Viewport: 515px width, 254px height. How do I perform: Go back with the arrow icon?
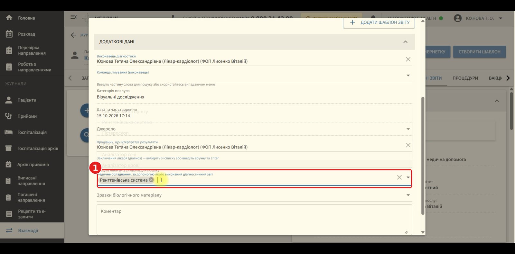74,35
